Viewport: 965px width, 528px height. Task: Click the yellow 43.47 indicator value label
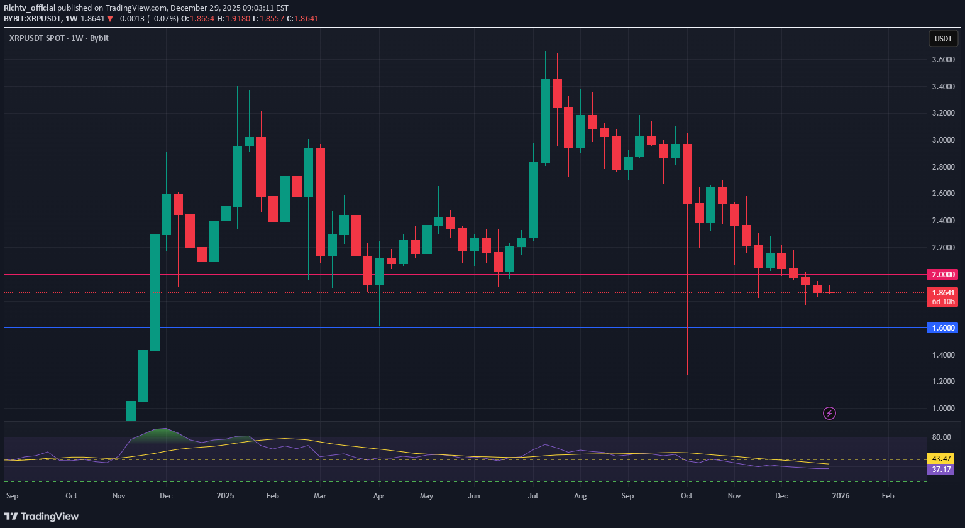942,459
